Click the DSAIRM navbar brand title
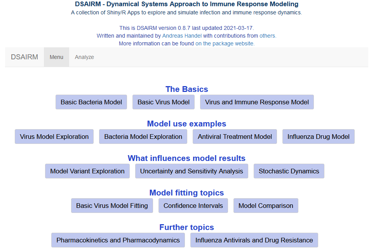Image resolution: width=371 pixels, height=249 pixels. tap(24, 57)
